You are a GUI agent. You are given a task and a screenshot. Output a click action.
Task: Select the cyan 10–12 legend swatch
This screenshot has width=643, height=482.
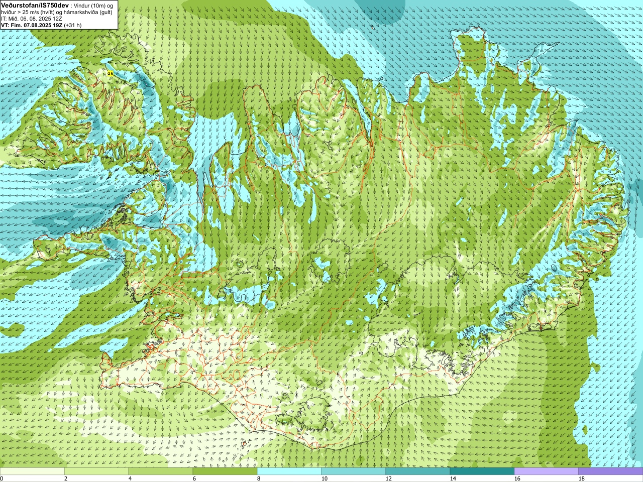coord(354,471)
